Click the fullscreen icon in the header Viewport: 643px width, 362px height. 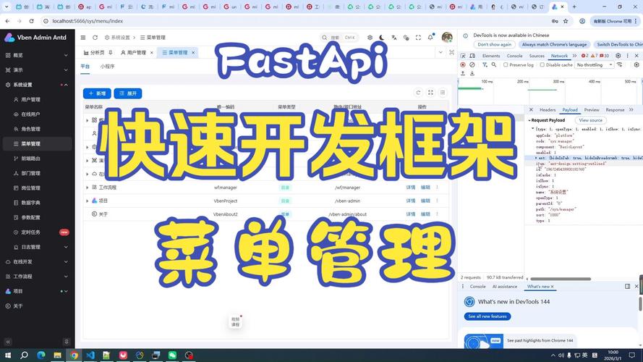click(418, 38)
